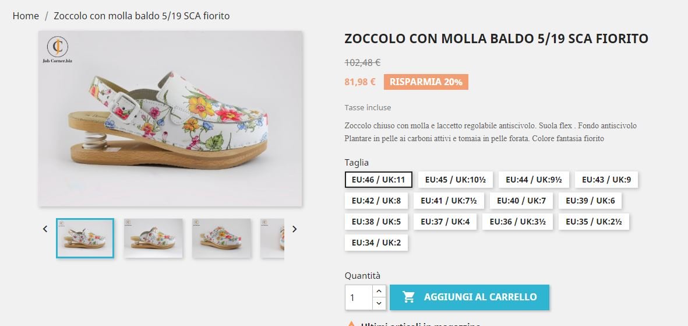
Task: Increase quantity with the up arrow
Action: [x=379, y=291]
